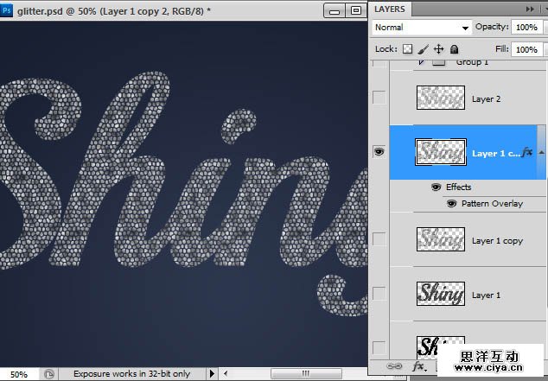
Task: Select the Layer 1 layer name
Action: (486, 295)
